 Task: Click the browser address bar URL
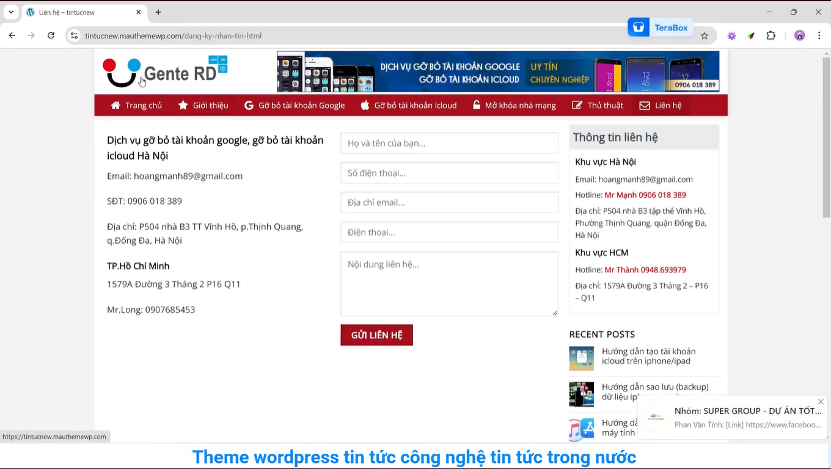point(174,36)
